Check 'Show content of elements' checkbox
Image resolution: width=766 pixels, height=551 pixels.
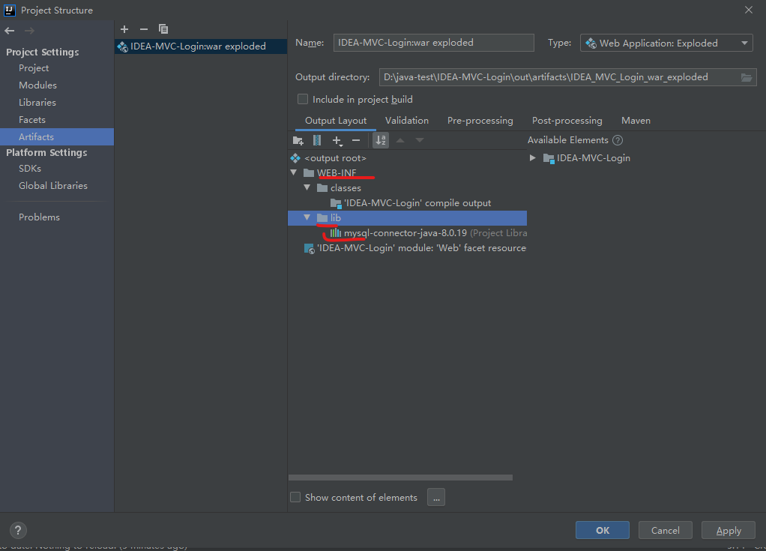click(x=295, y=497)
